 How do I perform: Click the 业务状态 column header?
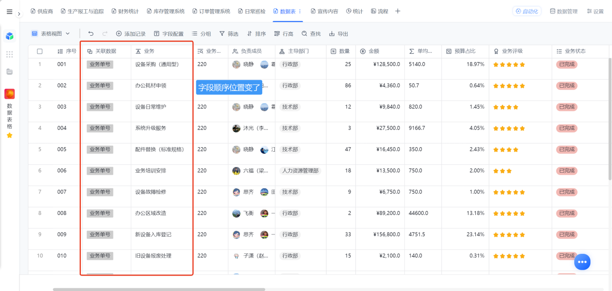[580, 51]
